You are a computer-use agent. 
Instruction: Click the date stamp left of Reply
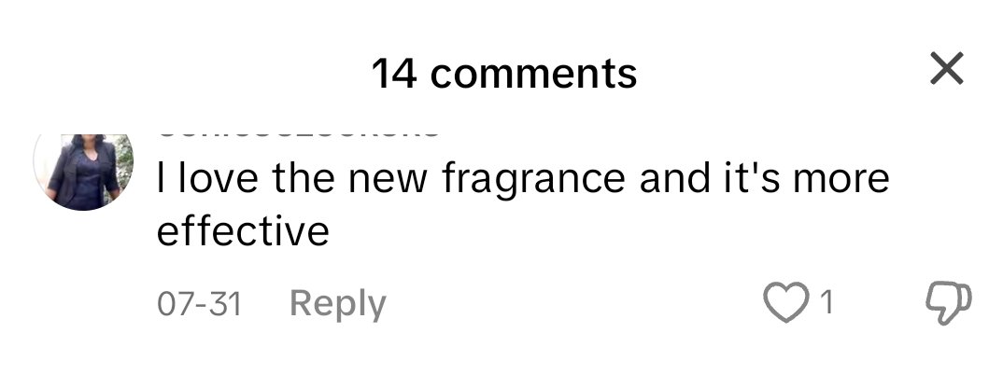coord(199,304)
